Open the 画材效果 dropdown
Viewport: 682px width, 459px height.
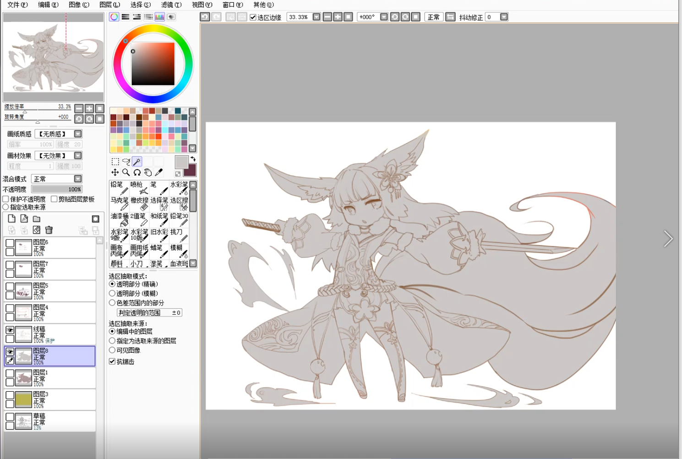(78, 156)
